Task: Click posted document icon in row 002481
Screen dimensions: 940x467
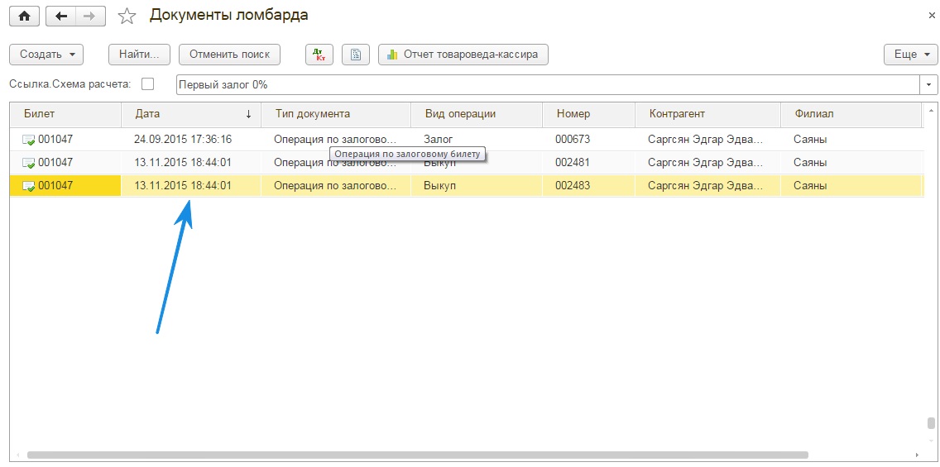Action: (28, 163)
